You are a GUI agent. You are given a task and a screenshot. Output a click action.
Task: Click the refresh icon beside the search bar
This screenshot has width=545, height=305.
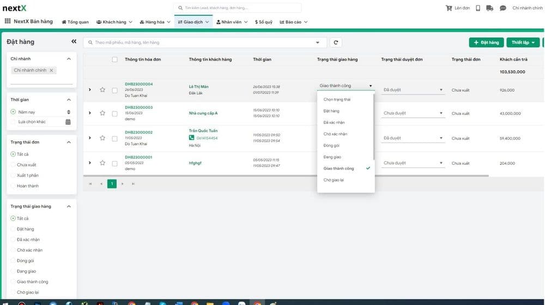(336, 42)
